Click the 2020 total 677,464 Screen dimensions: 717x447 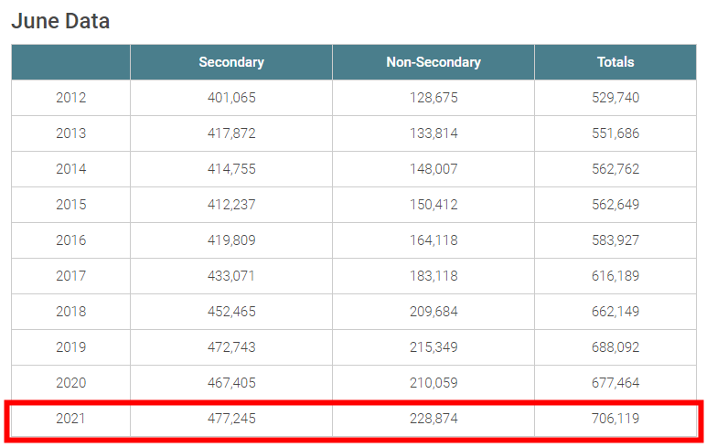coord(615,383)
